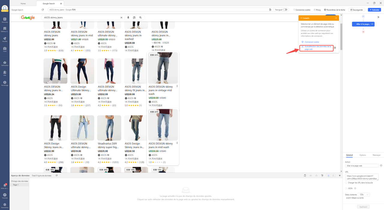Click the clear filter icon in preview toolbar
Viewport: 384px width, 210px height.
pos(322,175)
